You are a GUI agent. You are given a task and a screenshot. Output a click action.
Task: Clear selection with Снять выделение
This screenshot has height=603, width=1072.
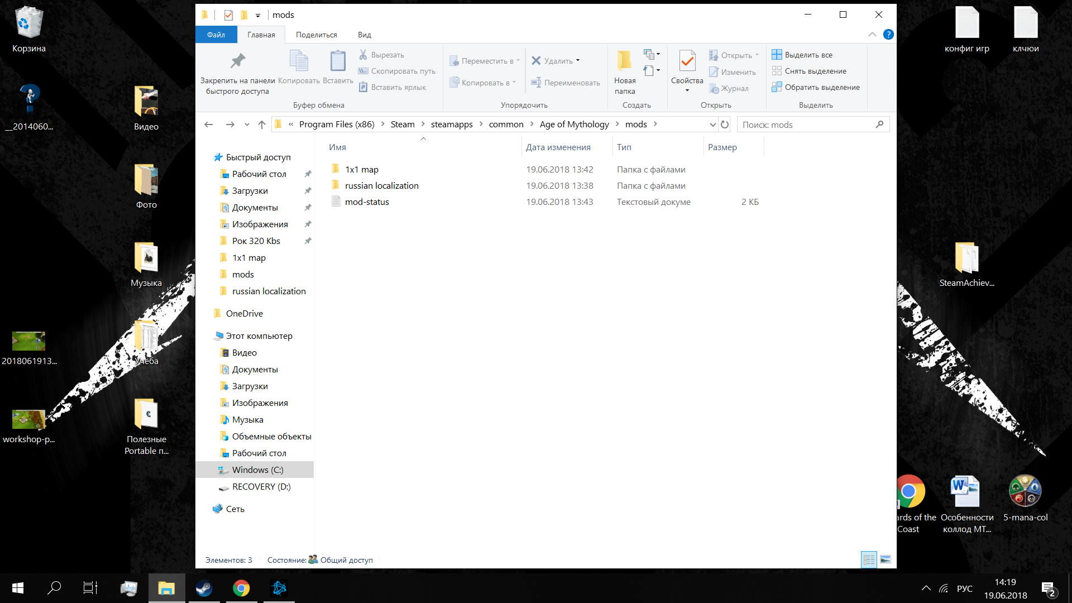coord(809,71)
